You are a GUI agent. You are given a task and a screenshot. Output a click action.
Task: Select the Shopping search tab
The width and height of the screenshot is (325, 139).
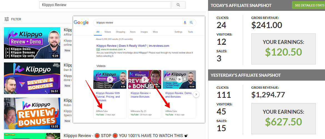121,32
